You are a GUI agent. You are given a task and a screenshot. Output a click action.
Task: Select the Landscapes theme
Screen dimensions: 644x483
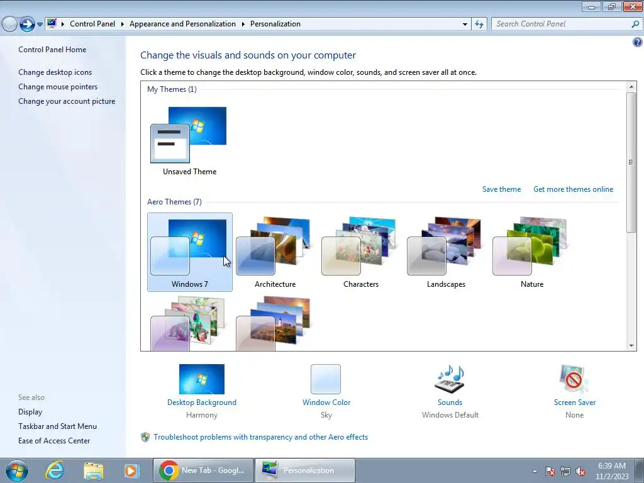446,252
